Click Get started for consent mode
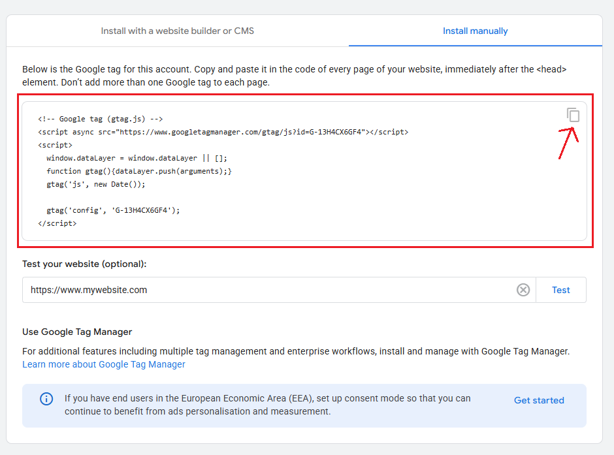Image resolution: width=614 pixels, height=455 pixels. (x=539, y=400)
